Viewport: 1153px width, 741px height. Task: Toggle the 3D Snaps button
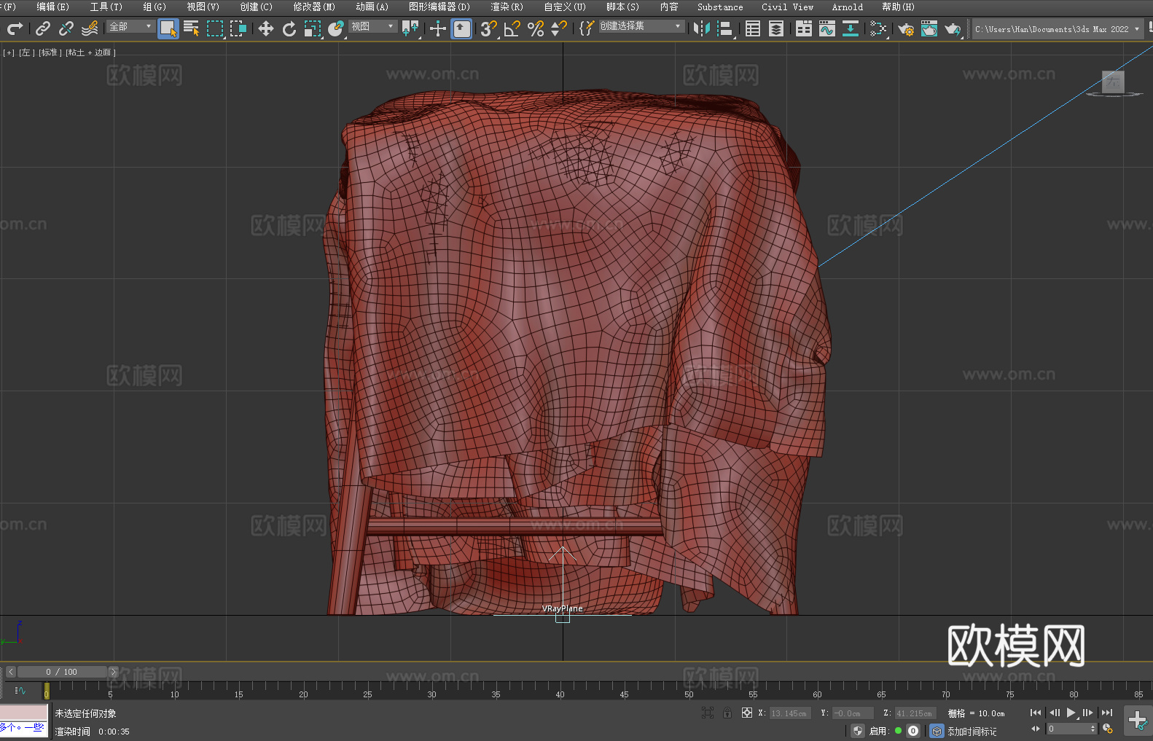[488, 28]
